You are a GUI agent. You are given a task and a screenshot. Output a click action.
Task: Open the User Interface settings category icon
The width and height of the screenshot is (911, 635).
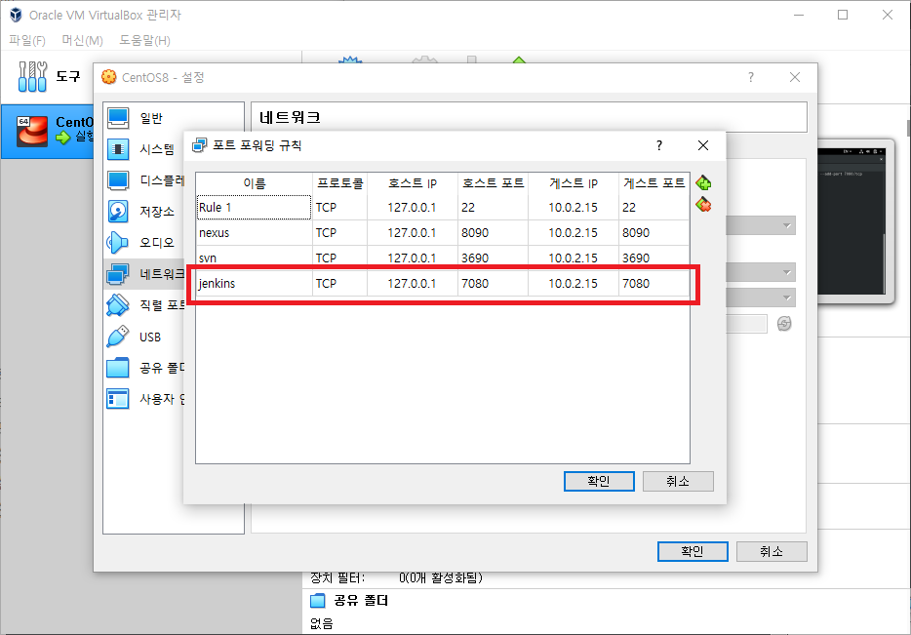point(118,399)
